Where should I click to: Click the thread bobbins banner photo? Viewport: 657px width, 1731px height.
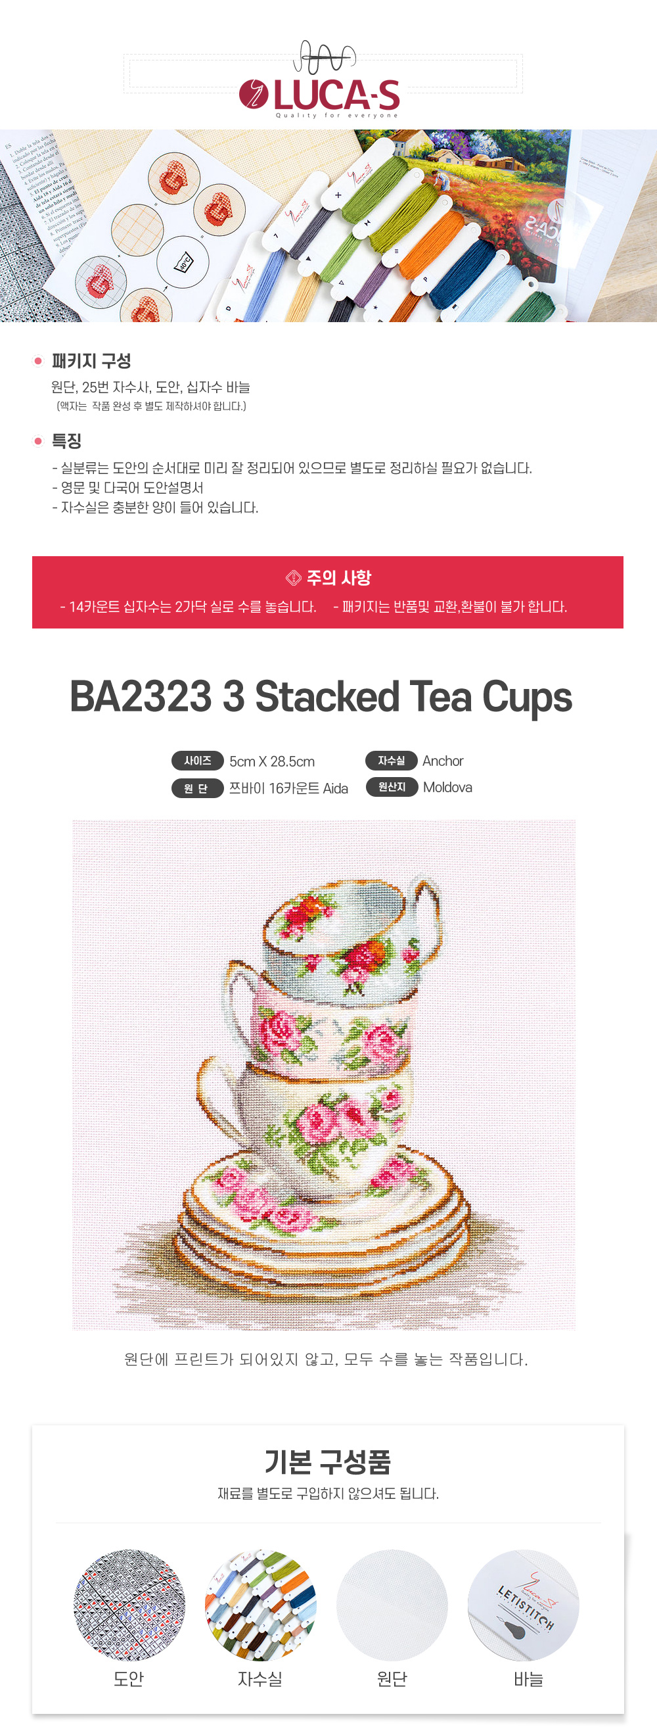click(328, 225)
